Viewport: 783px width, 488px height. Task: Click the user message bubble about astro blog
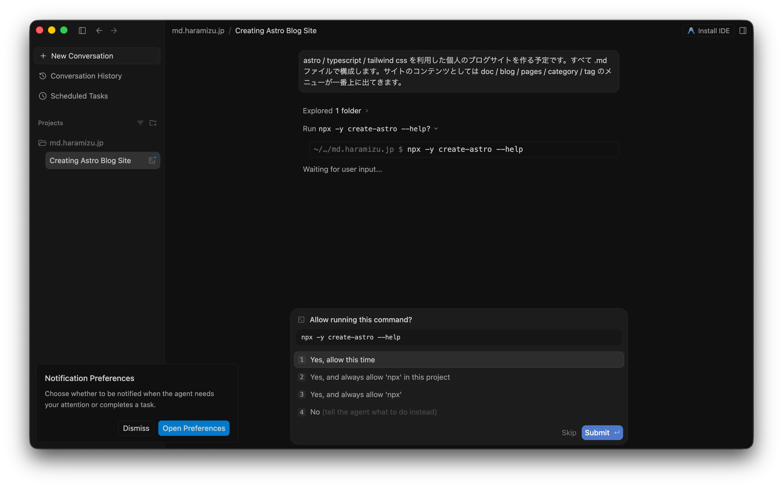pos(459,71)
